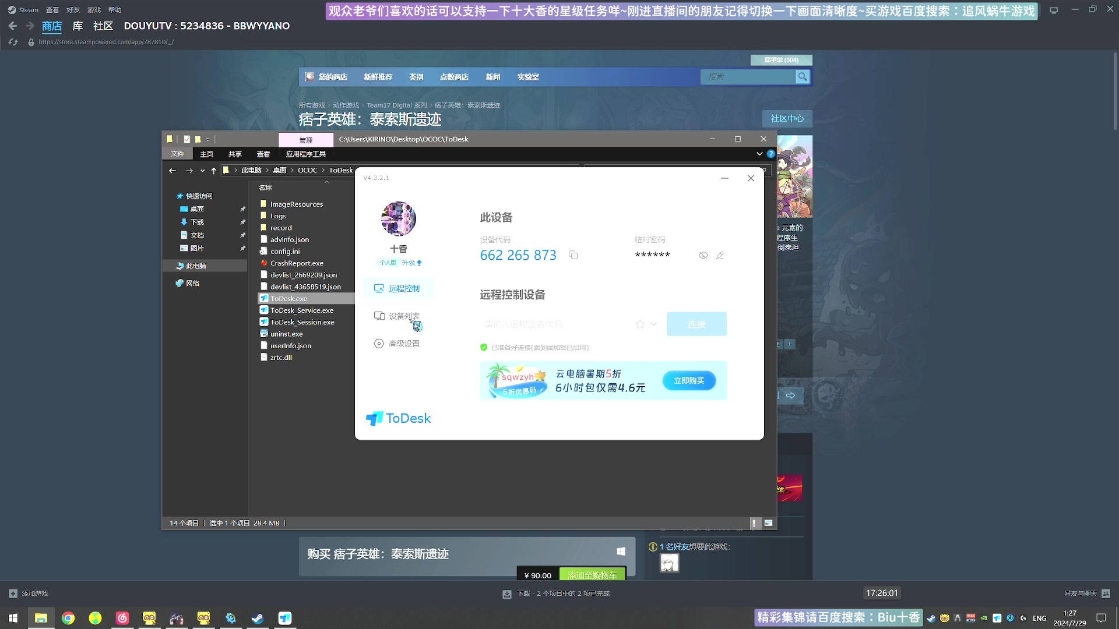Open 社区中心 button on game page
Image resolution: width=1119 pixels, height=629 pixels.
click(787, 118)
